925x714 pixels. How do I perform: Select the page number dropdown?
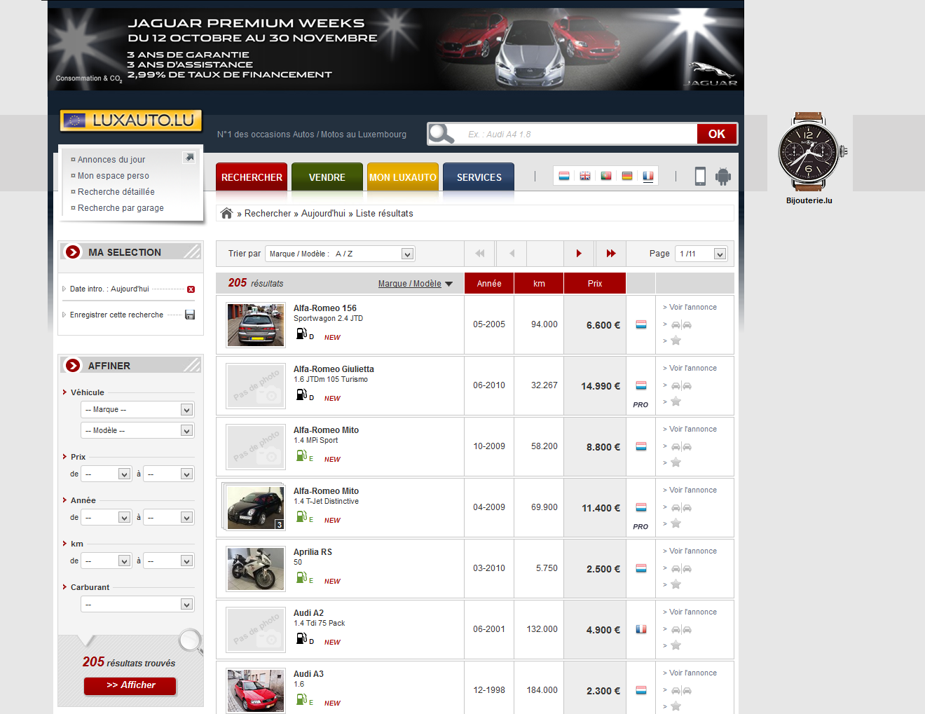[701, 254]
